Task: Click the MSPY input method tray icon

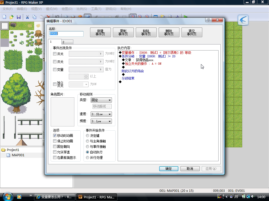Action: pyautogui.click(x=219, y=196)
